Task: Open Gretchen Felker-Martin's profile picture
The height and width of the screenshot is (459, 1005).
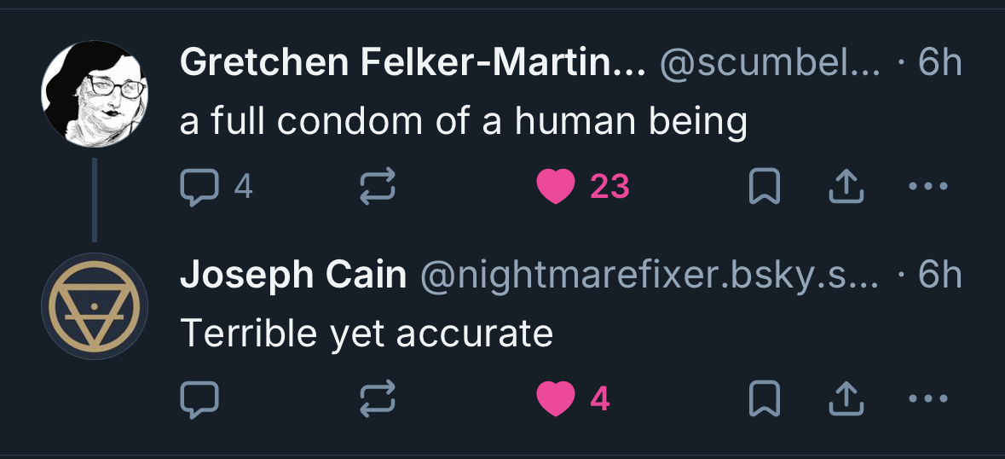Action: [x=95, y=93]
